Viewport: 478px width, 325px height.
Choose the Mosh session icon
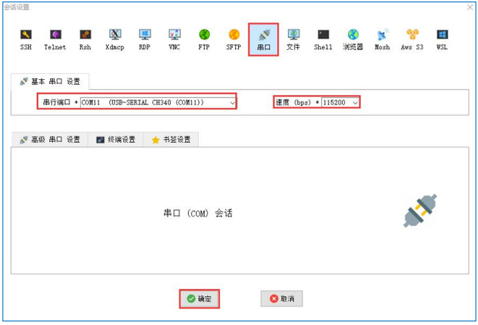pos(382,40)
